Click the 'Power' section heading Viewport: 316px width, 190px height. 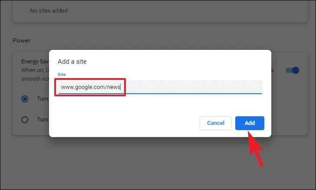coord(21,40)
